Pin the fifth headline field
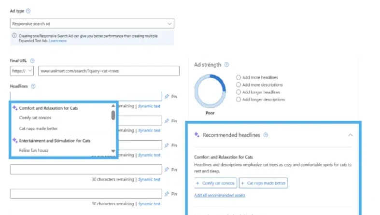Image resolution: width=380 pixels, height=215 pixels. 171,194
